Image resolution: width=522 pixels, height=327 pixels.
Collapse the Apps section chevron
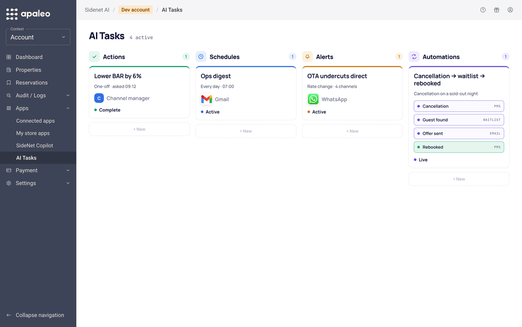pos(68,108)
